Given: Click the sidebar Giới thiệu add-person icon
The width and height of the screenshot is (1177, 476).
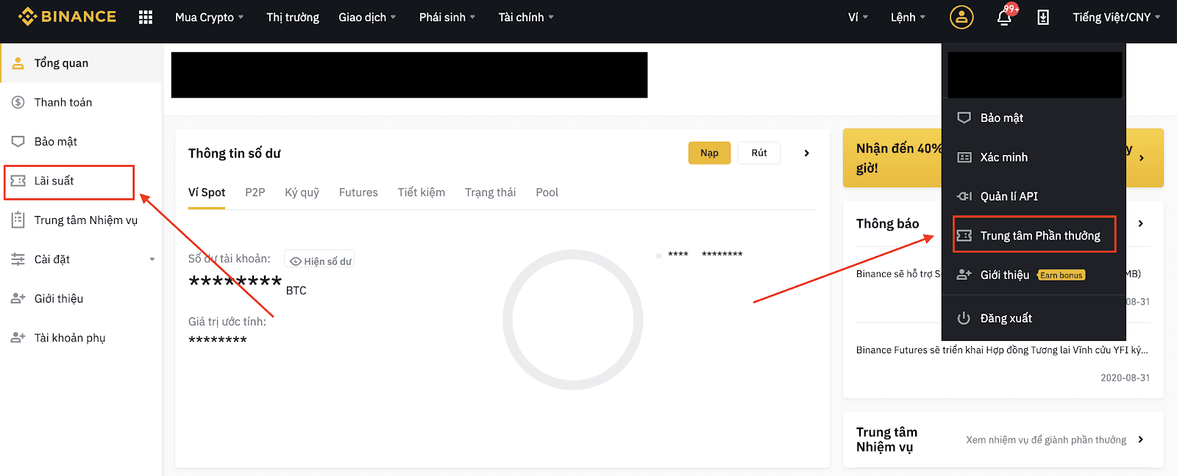Looking at the screenshot, I should pos(18,298).
